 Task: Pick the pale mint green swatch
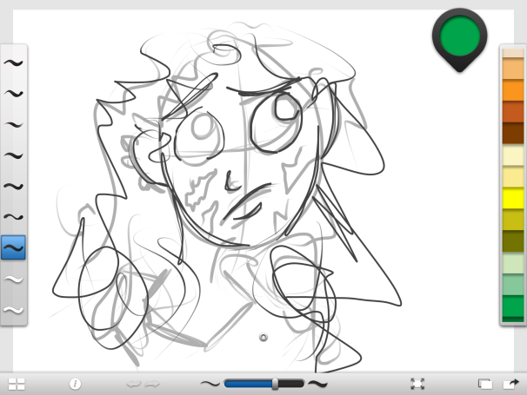click(x=513, y=263)
